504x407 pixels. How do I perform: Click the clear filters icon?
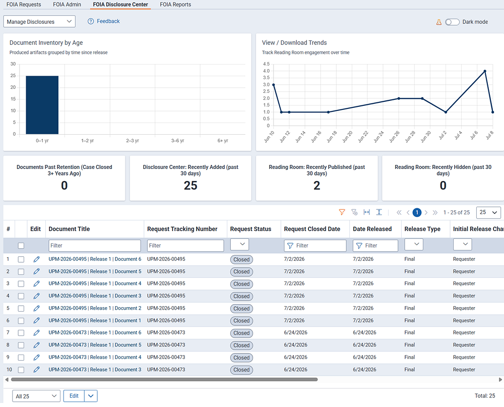tap(354, 212)
